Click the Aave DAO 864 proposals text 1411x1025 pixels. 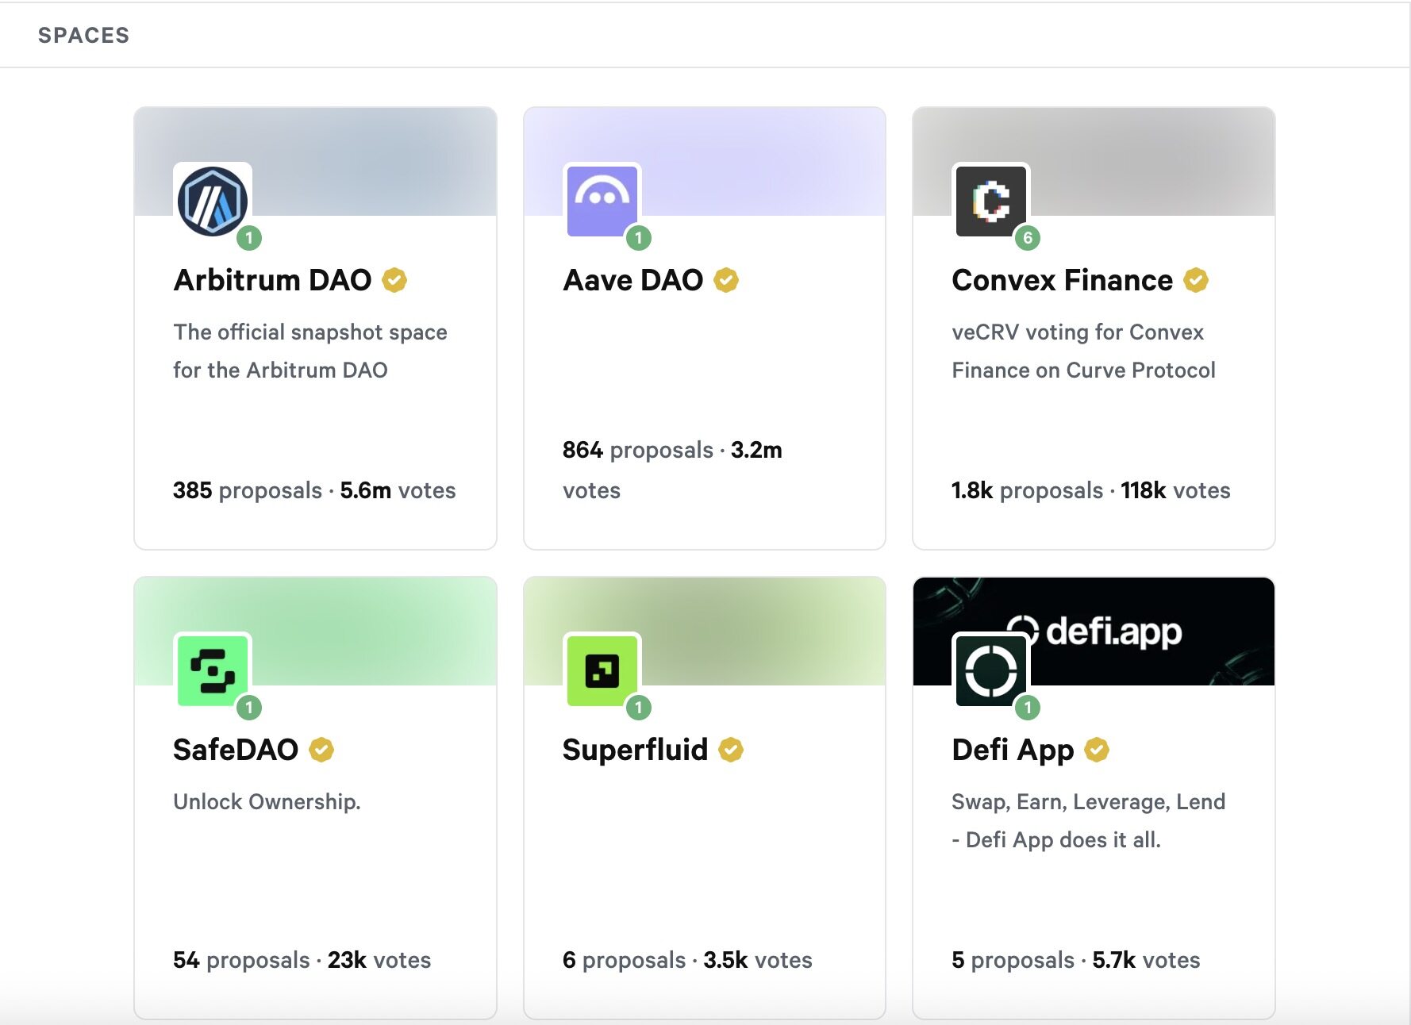point(637,450)
